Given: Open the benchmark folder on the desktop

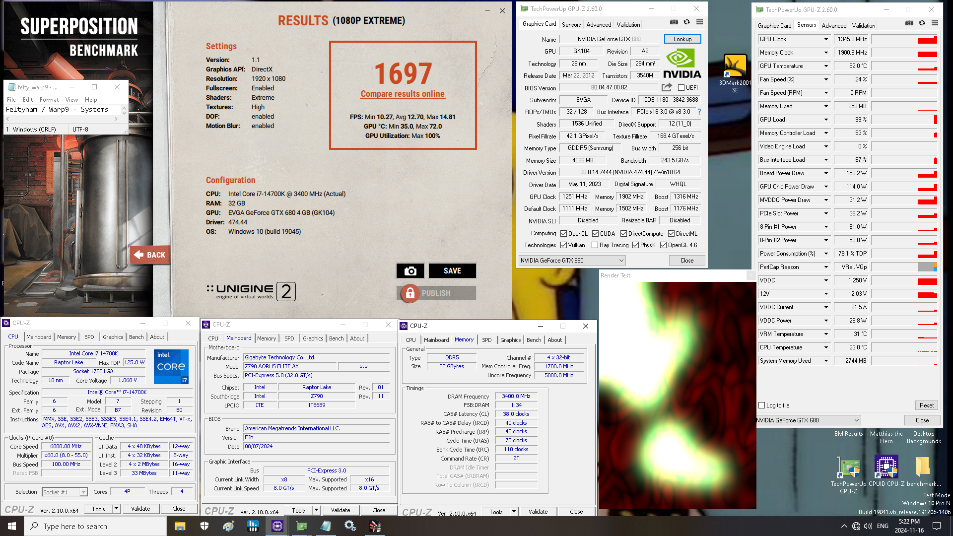Looking at the screenshot, I should [x=923, y=471].
